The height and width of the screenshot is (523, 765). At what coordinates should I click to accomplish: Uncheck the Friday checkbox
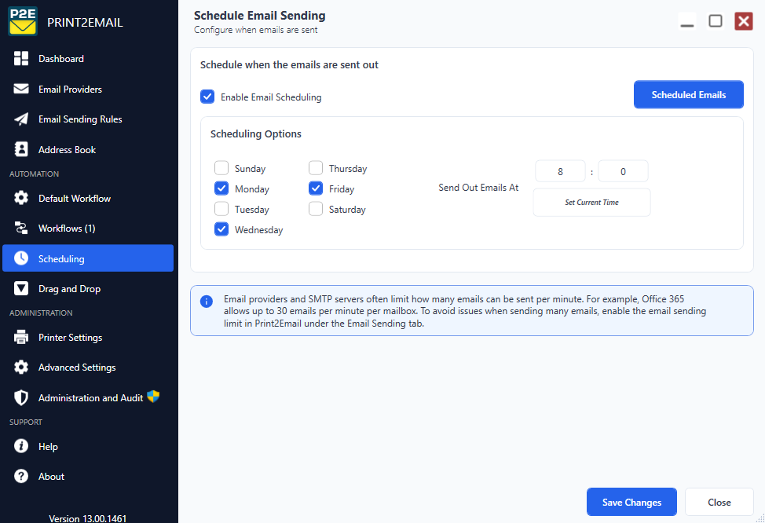point(316,188)
